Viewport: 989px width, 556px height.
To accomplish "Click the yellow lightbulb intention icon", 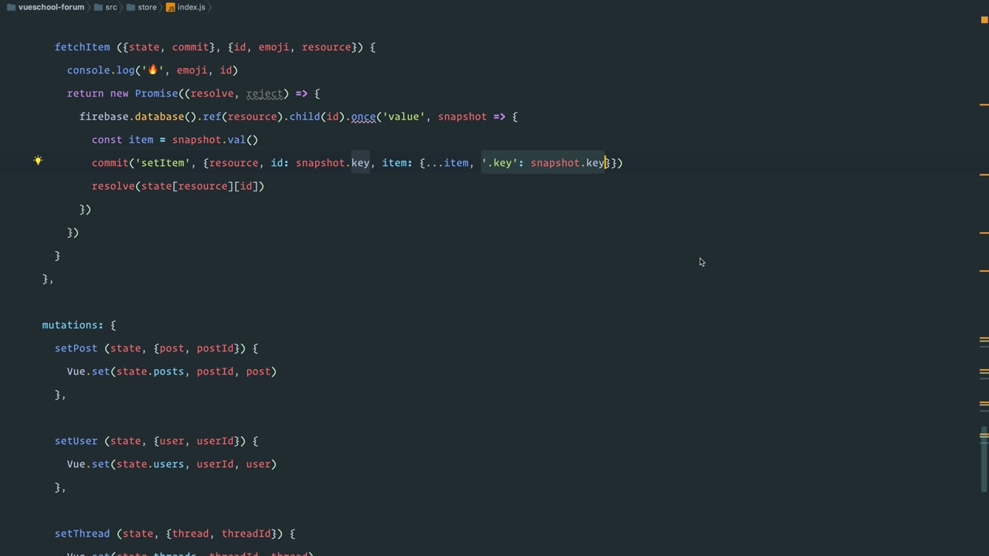I will 38,161.
